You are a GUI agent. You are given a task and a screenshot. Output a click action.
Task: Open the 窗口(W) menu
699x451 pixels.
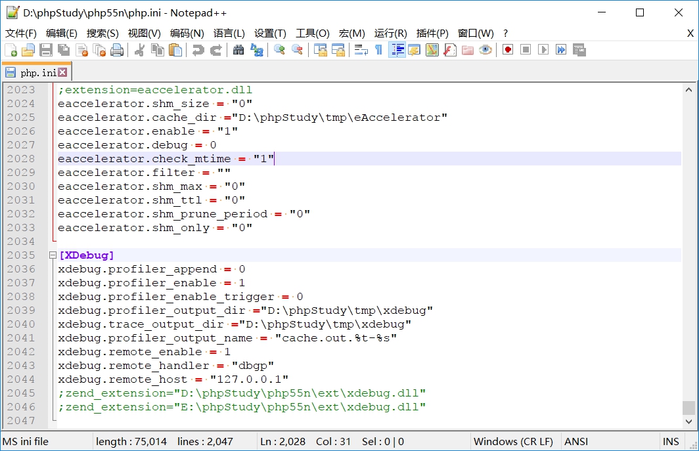coord(476,33)
